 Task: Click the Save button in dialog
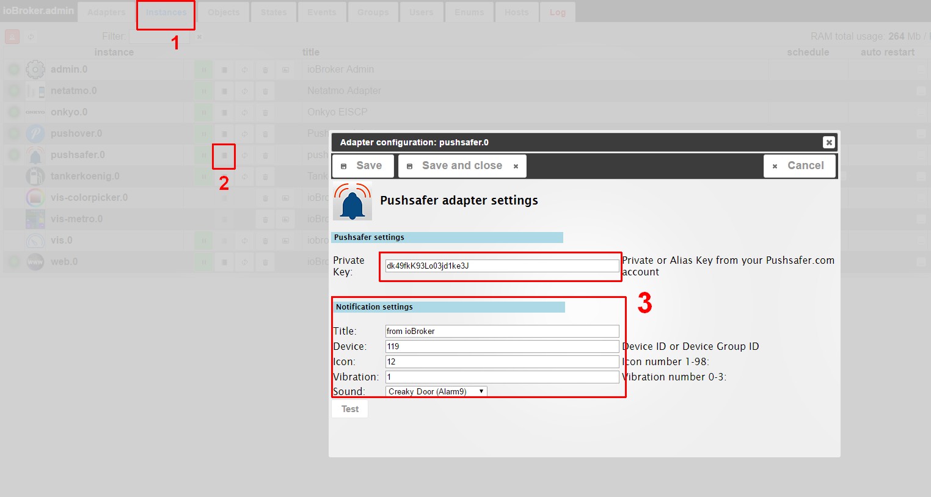coord(363,165)
